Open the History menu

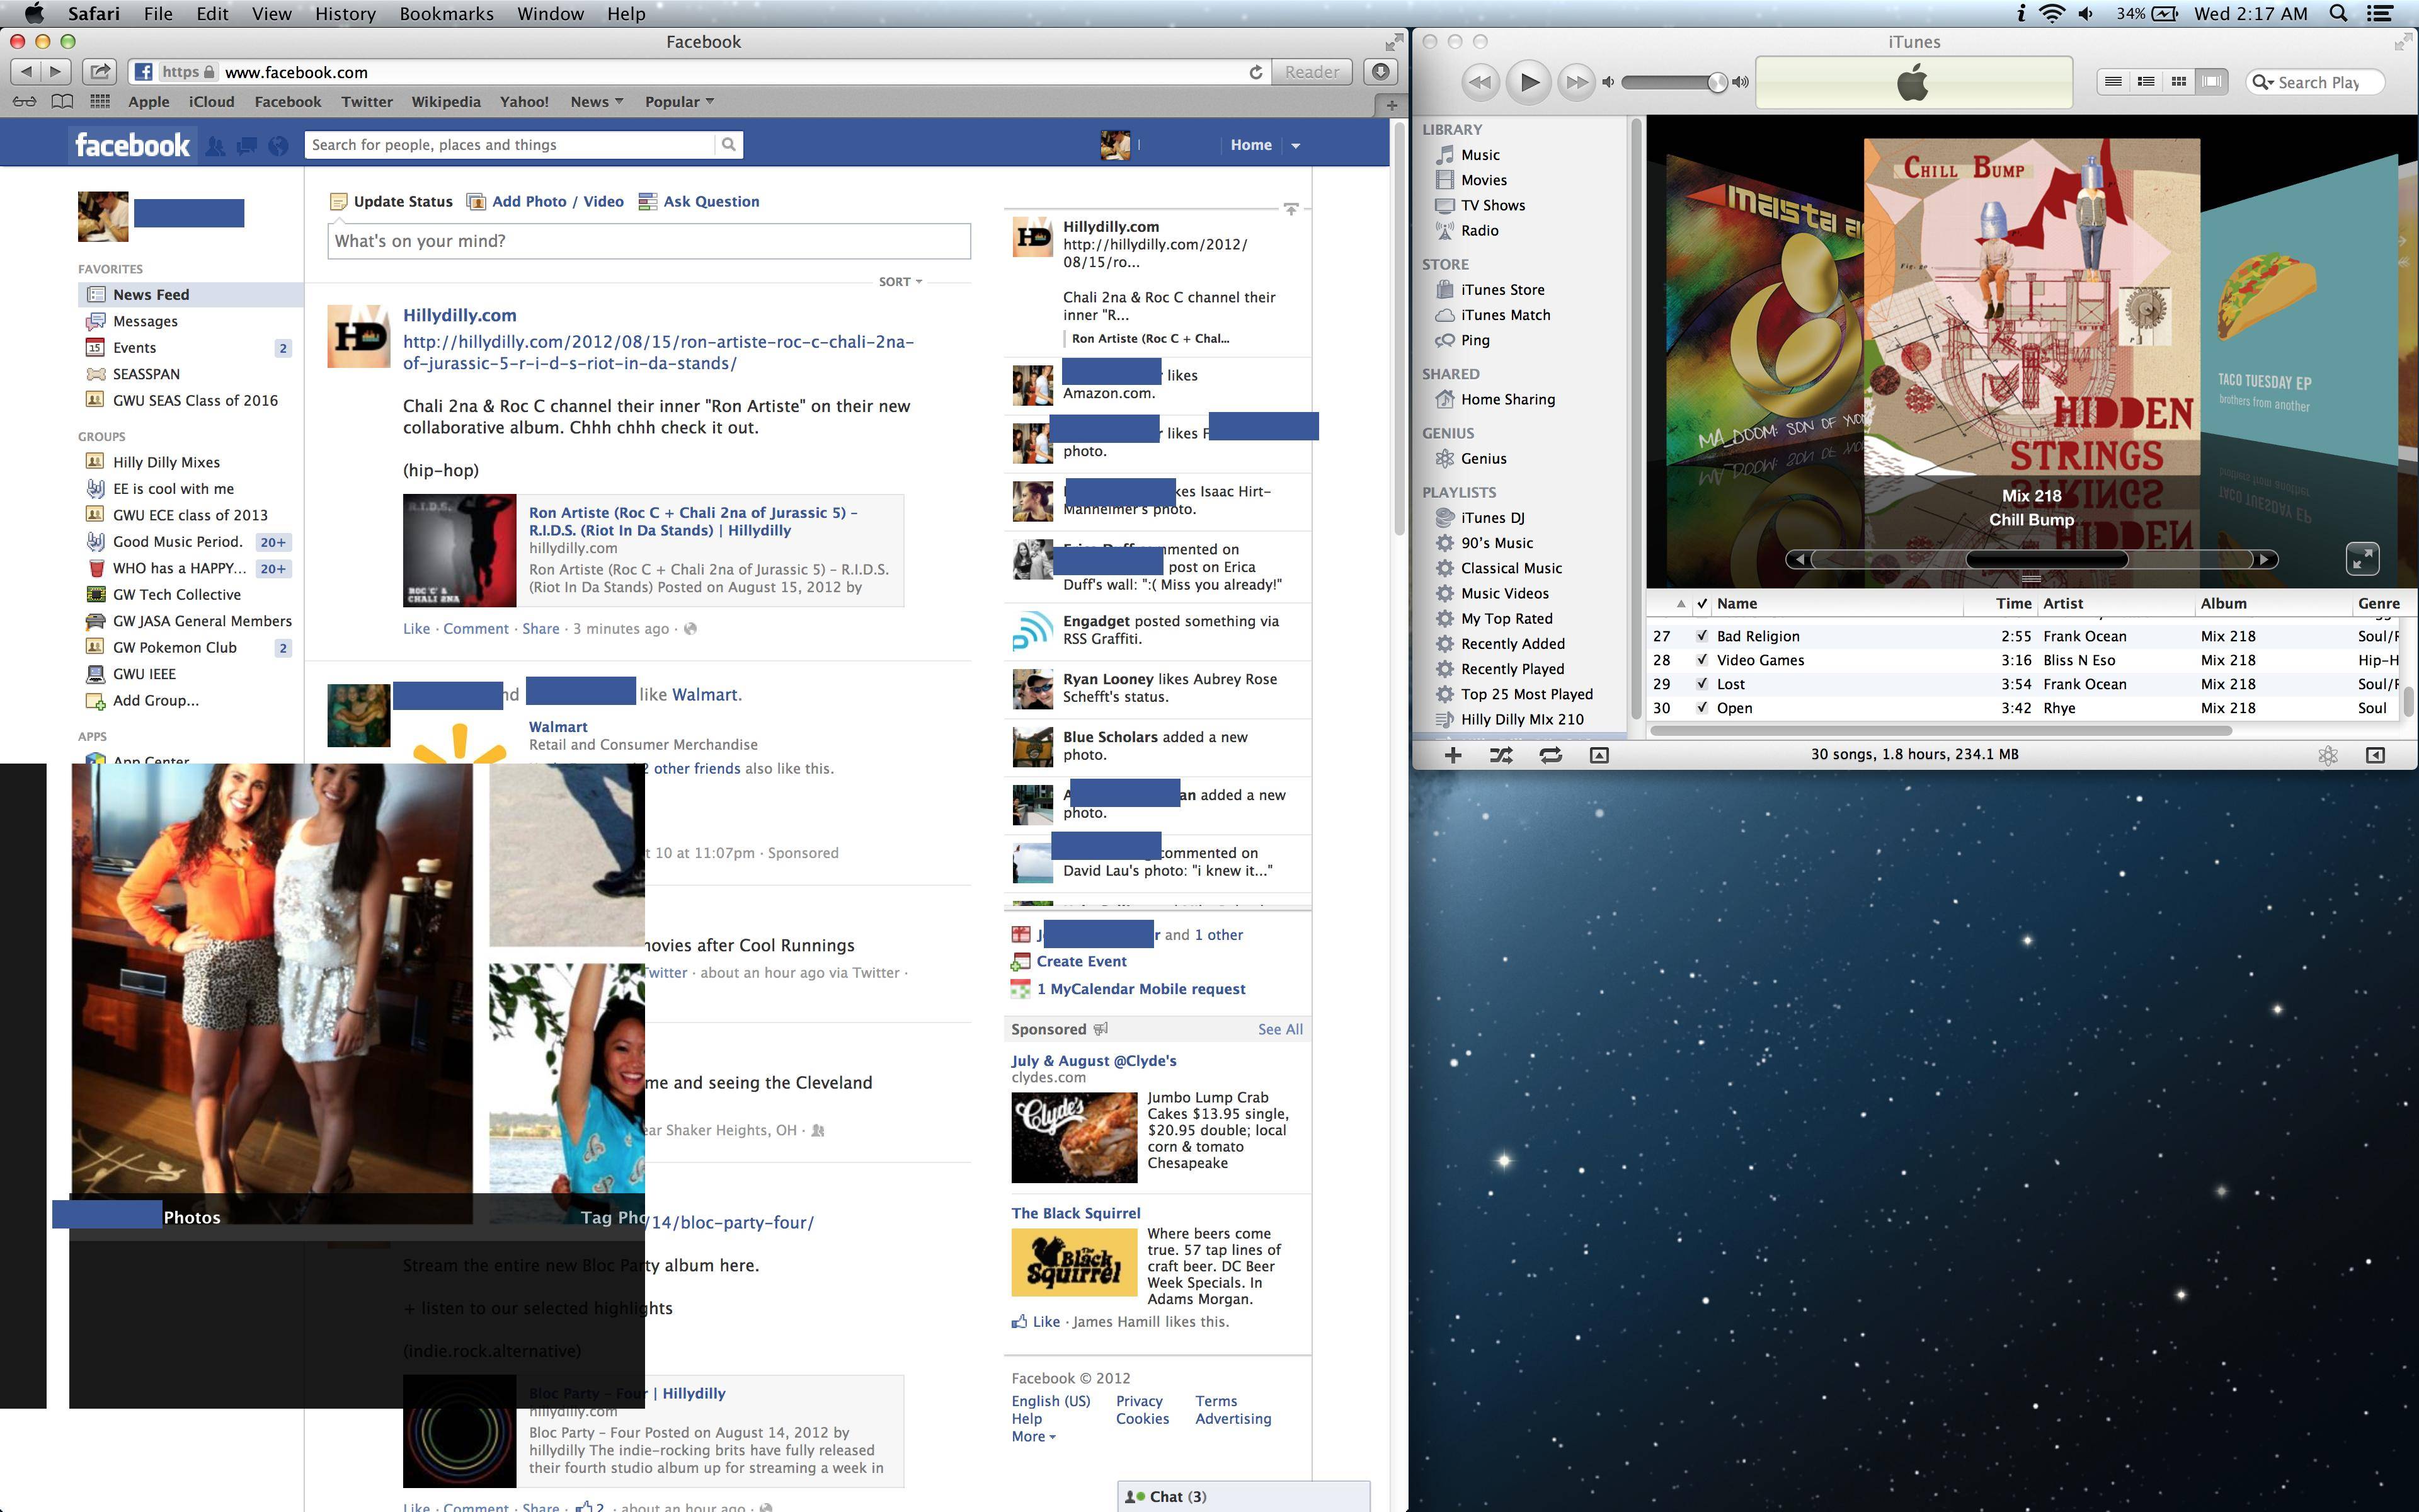tap(345, 14)
